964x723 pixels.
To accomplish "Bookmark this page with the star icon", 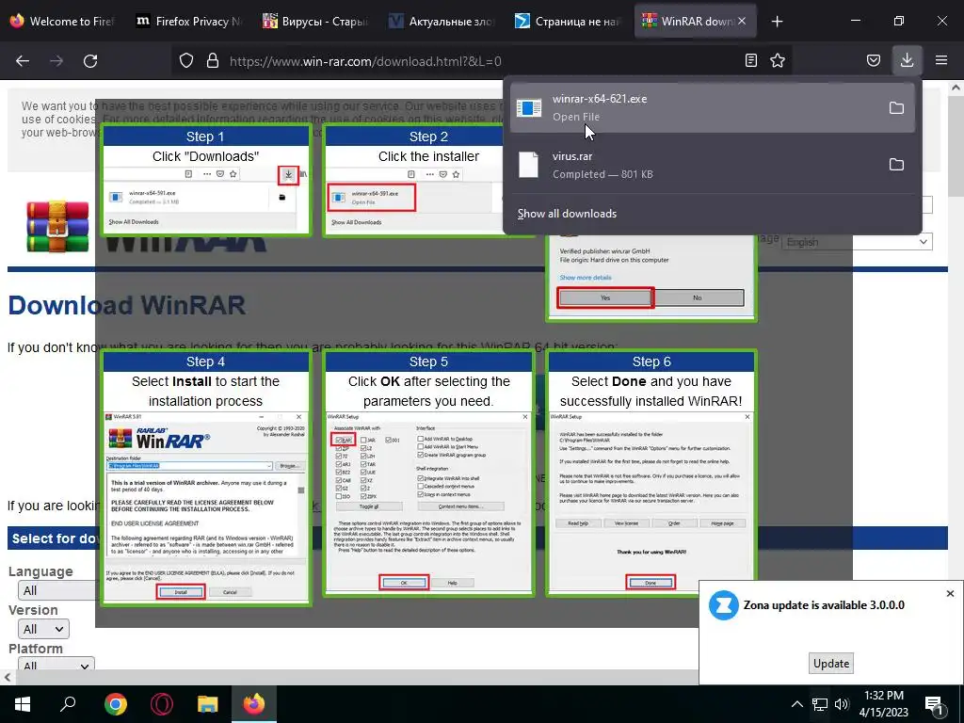I will click(x=778, y=61).
